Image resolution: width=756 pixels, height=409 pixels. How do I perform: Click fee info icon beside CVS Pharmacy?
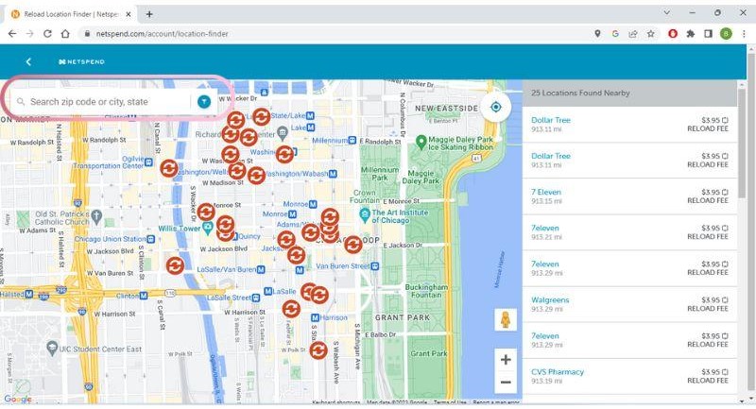click(725, 372)
